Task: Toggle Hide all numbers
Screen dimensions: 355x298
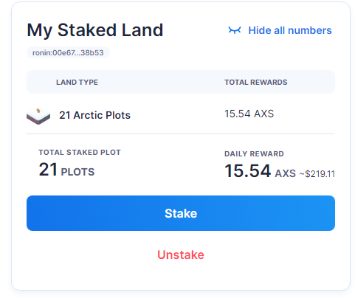Action: click(x=280, y=30)
